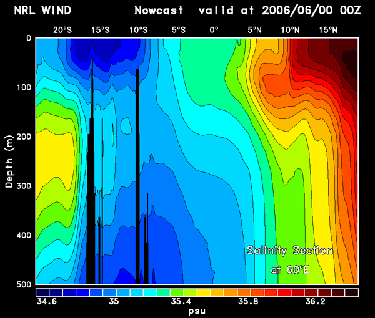Select the 0° equator label
The image size is (375, 318).
[x=214, y=30]
